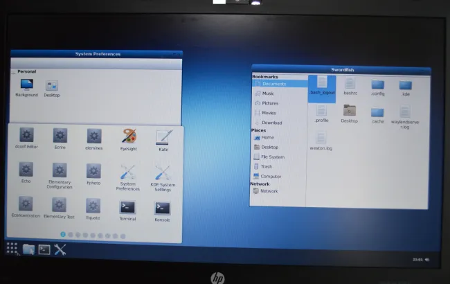Select the .config folder

378,87
